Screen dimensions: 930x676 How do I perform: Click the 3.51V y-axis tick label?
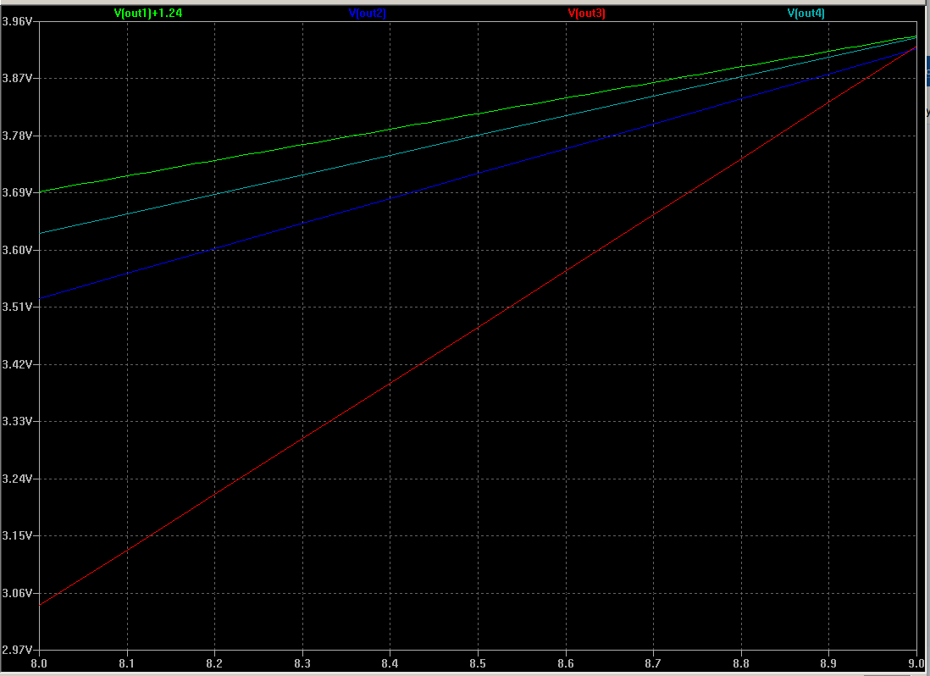pyautogui.click(x=18, y=308)
